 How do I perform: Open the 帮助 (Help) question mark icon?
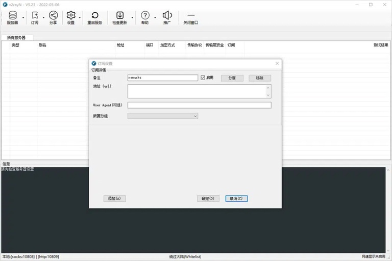tap(145, 17)
